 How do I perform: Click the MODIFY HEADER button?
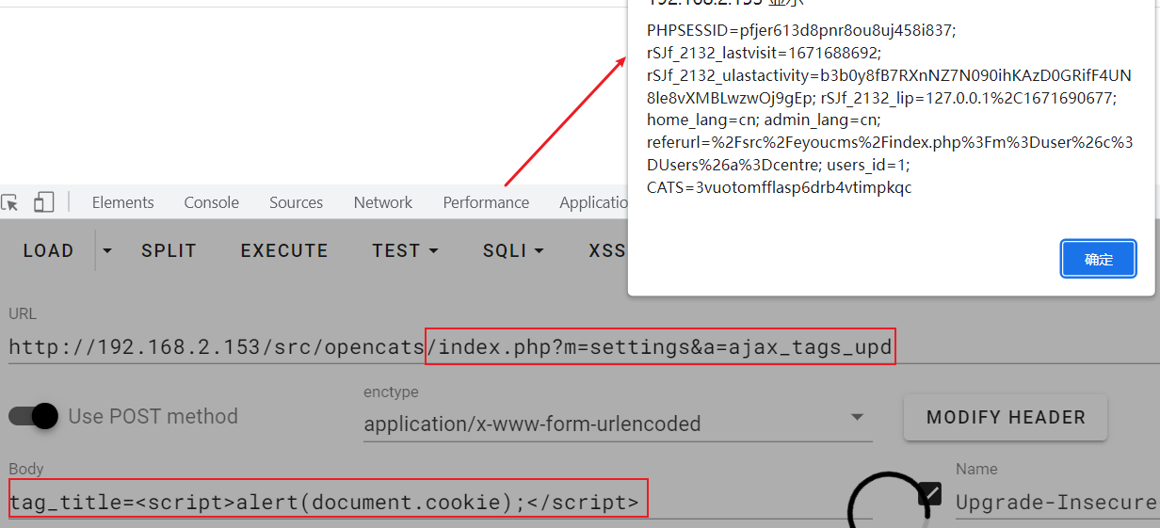click(1006, 417)
